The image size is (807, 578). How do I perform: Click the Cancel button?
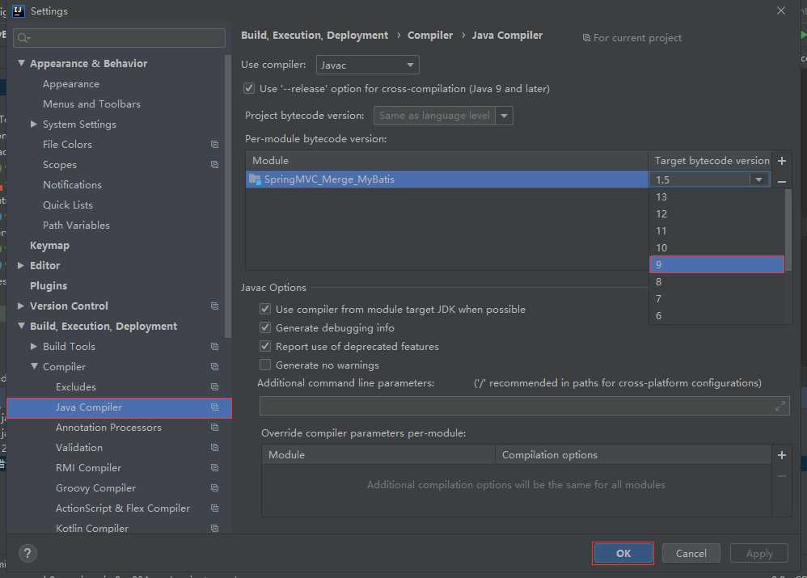[x=691, y=554]
